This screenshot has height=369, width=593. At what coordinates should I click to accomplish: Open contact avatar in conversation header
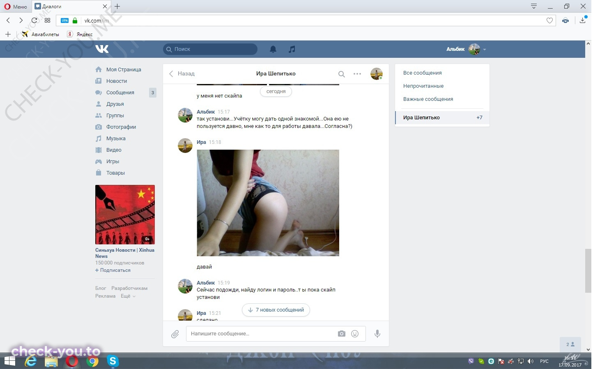[x=377, y=74]
